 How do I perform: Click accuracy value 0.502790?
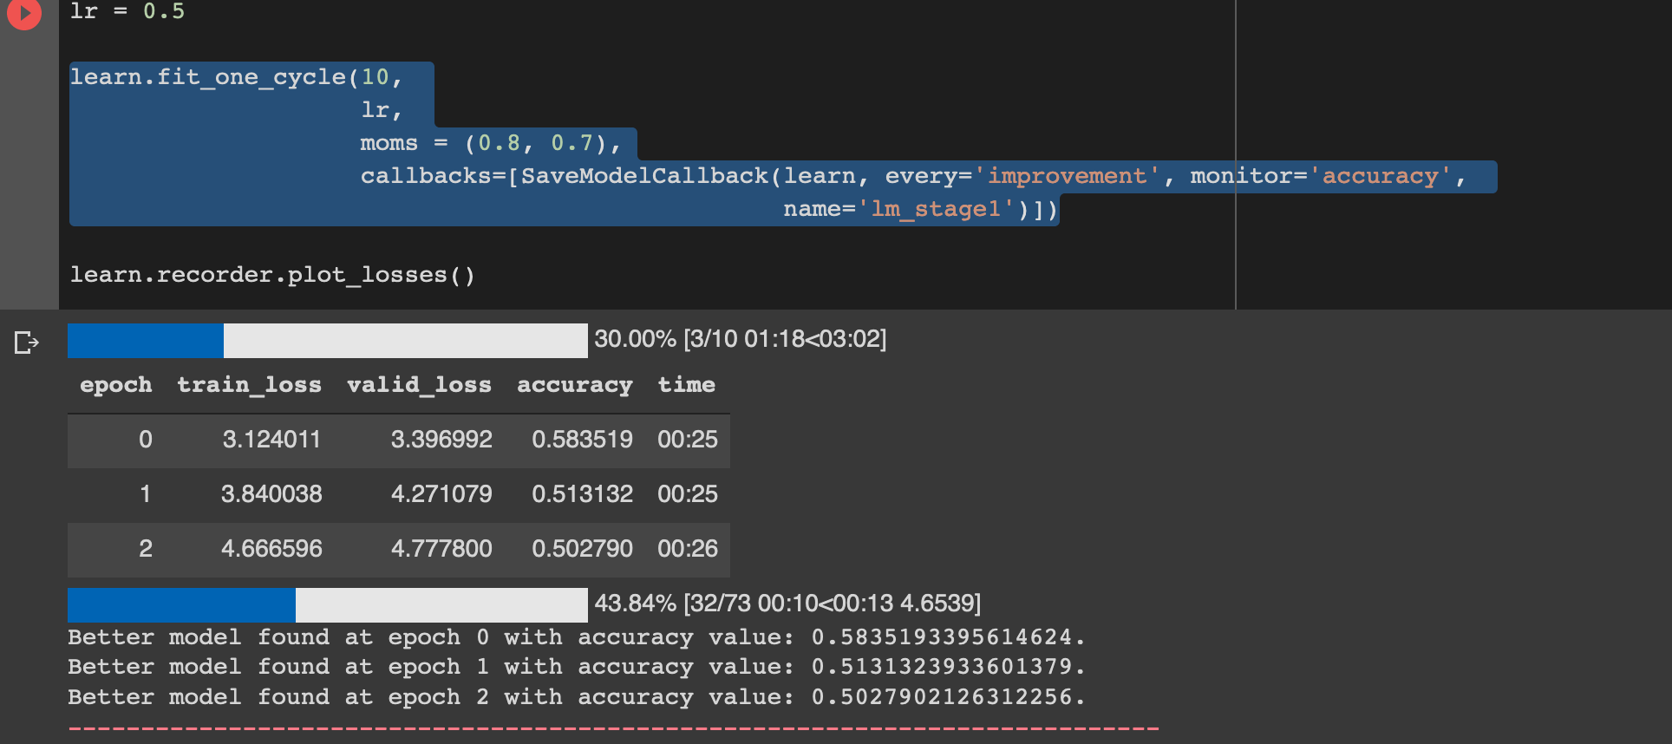(583, 549)
